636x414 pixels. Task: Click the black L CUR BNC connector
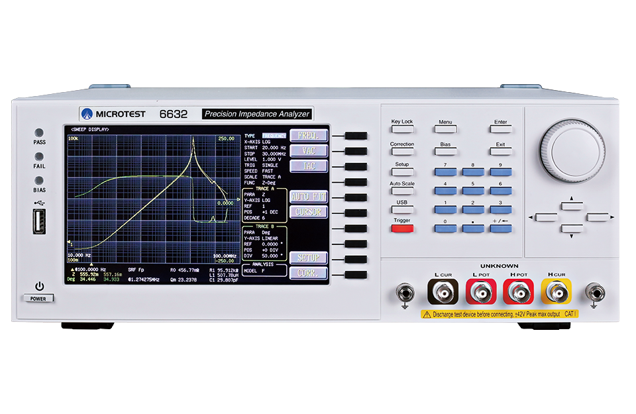(x=441, y=291)
